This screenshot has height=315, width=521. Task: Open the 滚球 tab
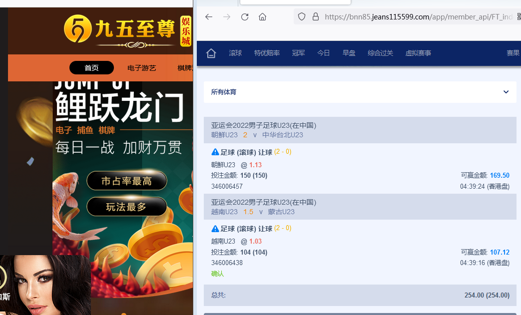coord(235,53)
